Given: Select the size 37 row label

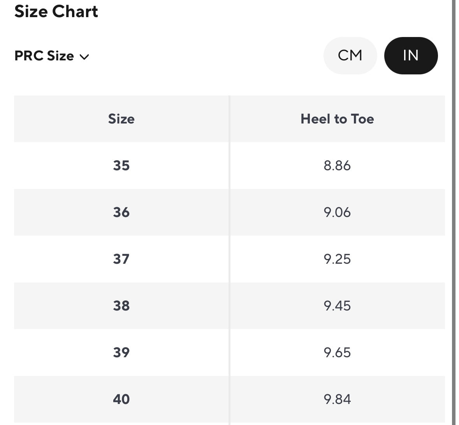Looking at the screenshot, I should [121, 259].
